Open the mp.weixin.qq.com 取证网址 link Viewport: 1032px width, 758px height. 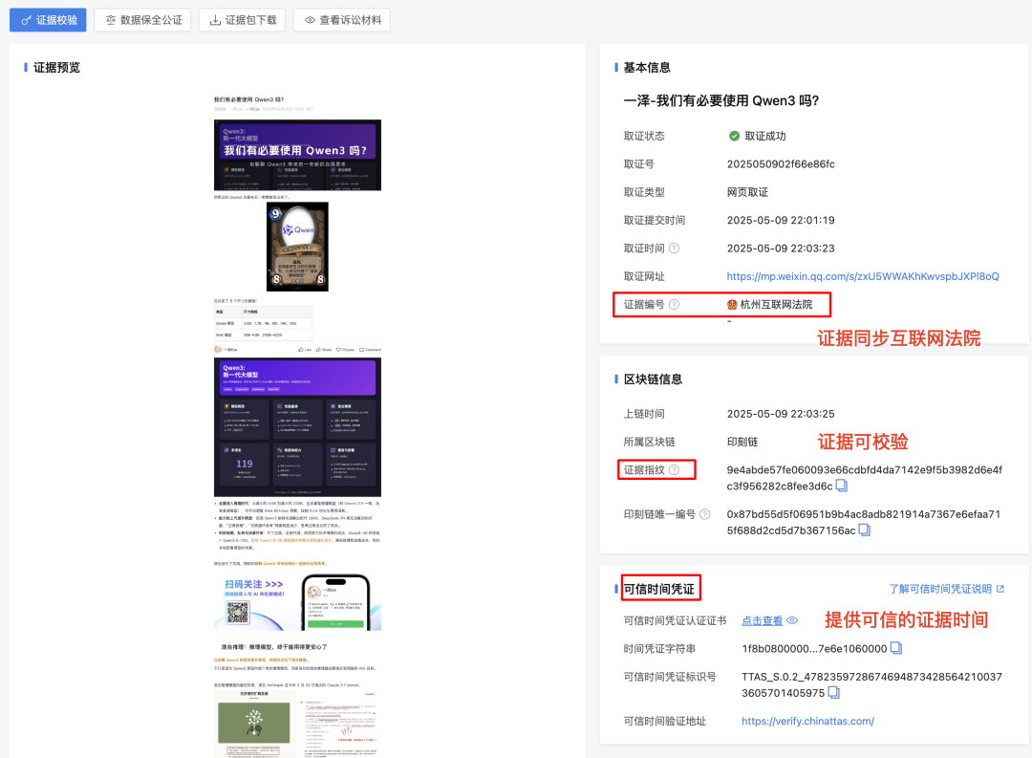coord(862,276)
